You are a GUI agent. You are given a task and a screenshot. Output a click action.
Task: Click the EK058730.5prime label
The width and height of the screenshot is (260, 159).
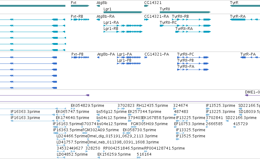[x=139, y=130]
